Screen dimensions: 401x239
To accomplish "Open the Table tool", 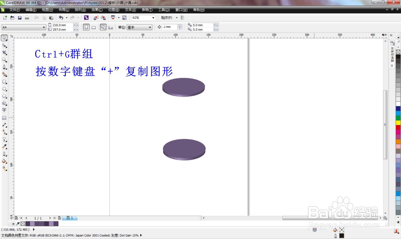I will tap(4, 117).
